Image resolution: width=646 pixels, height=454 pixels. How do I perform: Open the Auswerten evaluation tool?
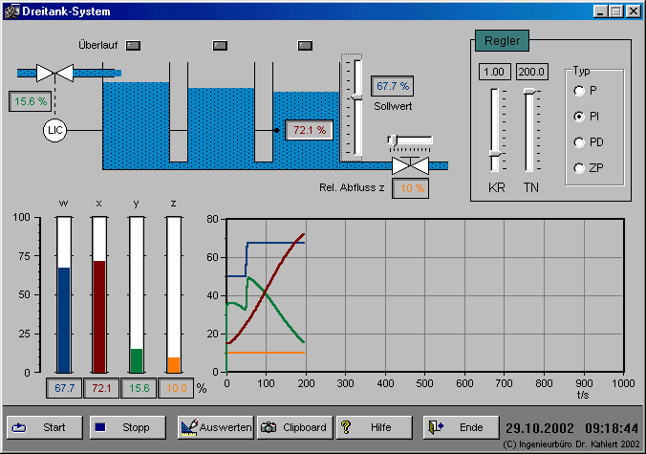[x=215, y=427]
